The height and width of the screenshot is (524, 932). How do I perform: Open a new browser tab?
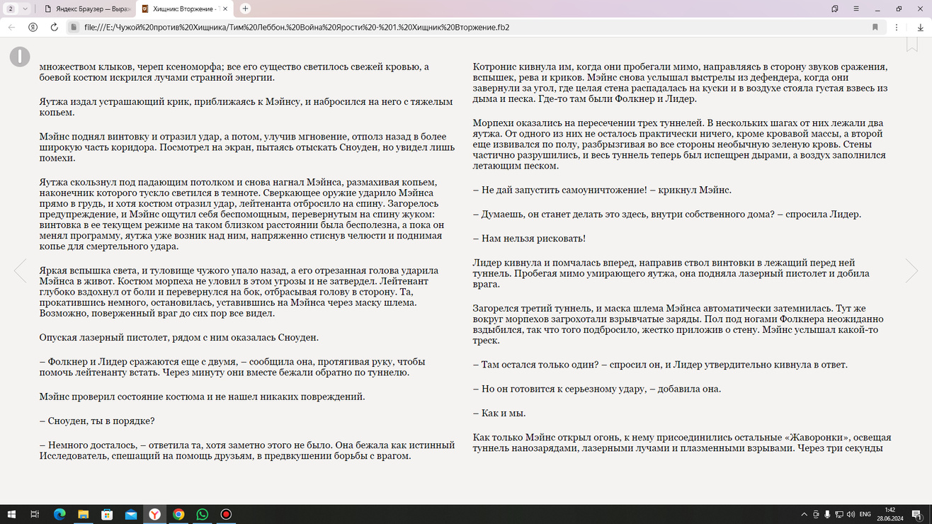point(245,8)
